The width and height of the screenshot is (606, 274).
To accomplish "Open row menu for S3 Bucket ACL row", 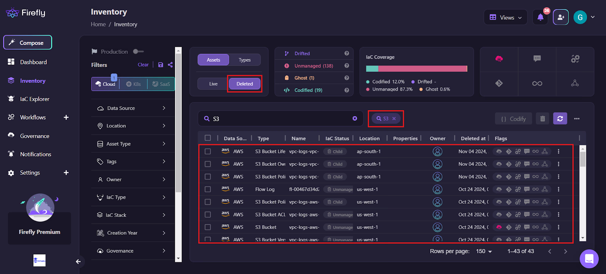I will [558, 214].
